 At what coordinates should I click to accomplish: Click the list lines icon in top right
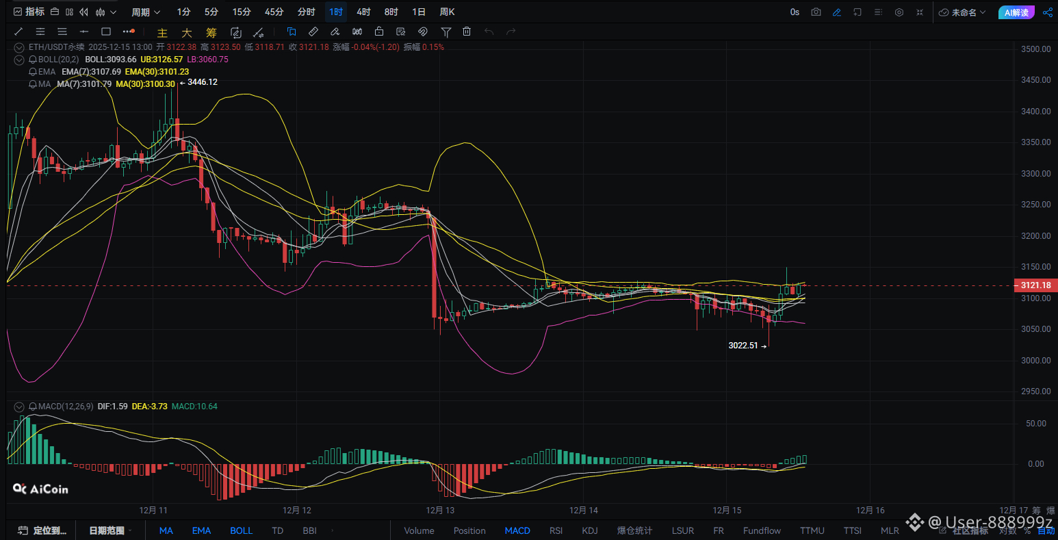pos(878,12)
